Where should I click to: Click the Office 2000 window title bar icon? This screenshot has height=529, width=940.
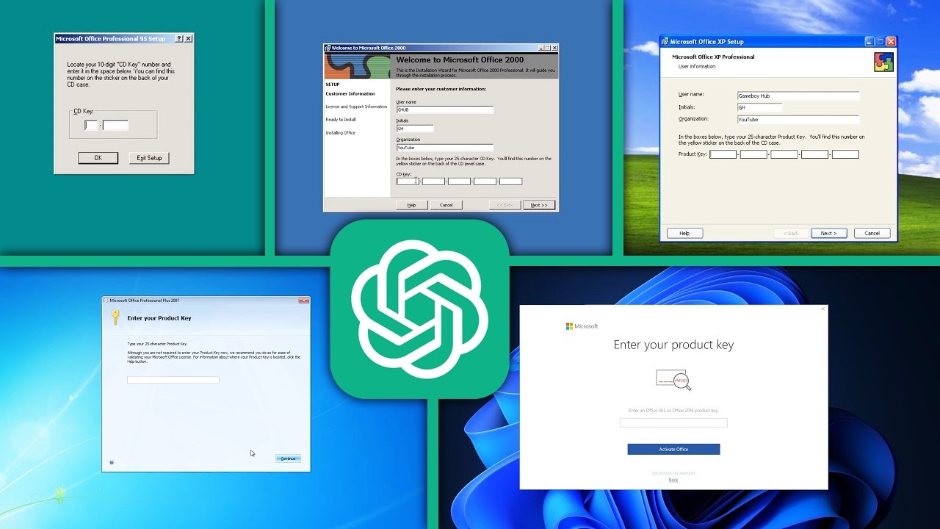(328, 48)
